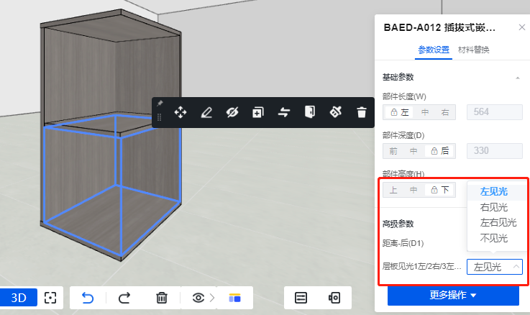This screenshot has height=315, width=530.
Task: Set height anchor to 上
Action: (393, 190)
